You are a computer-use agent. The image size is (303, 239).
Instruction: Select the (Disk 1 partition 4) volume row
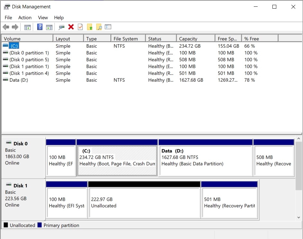[x=140, y=73]
